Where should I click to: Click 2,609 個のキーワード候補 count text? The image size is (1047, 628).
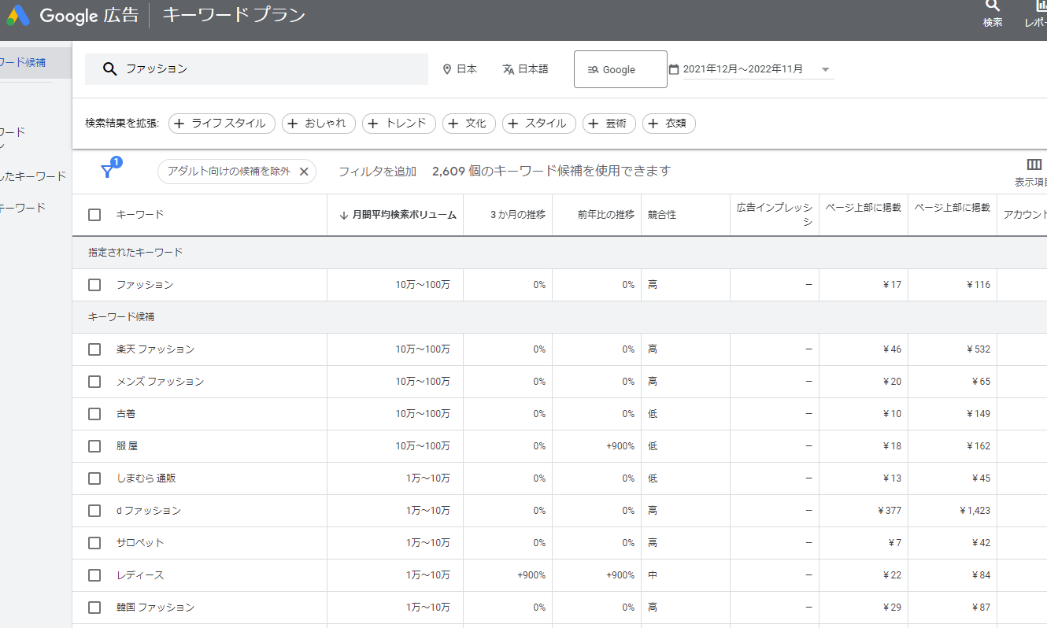(551, 172)
